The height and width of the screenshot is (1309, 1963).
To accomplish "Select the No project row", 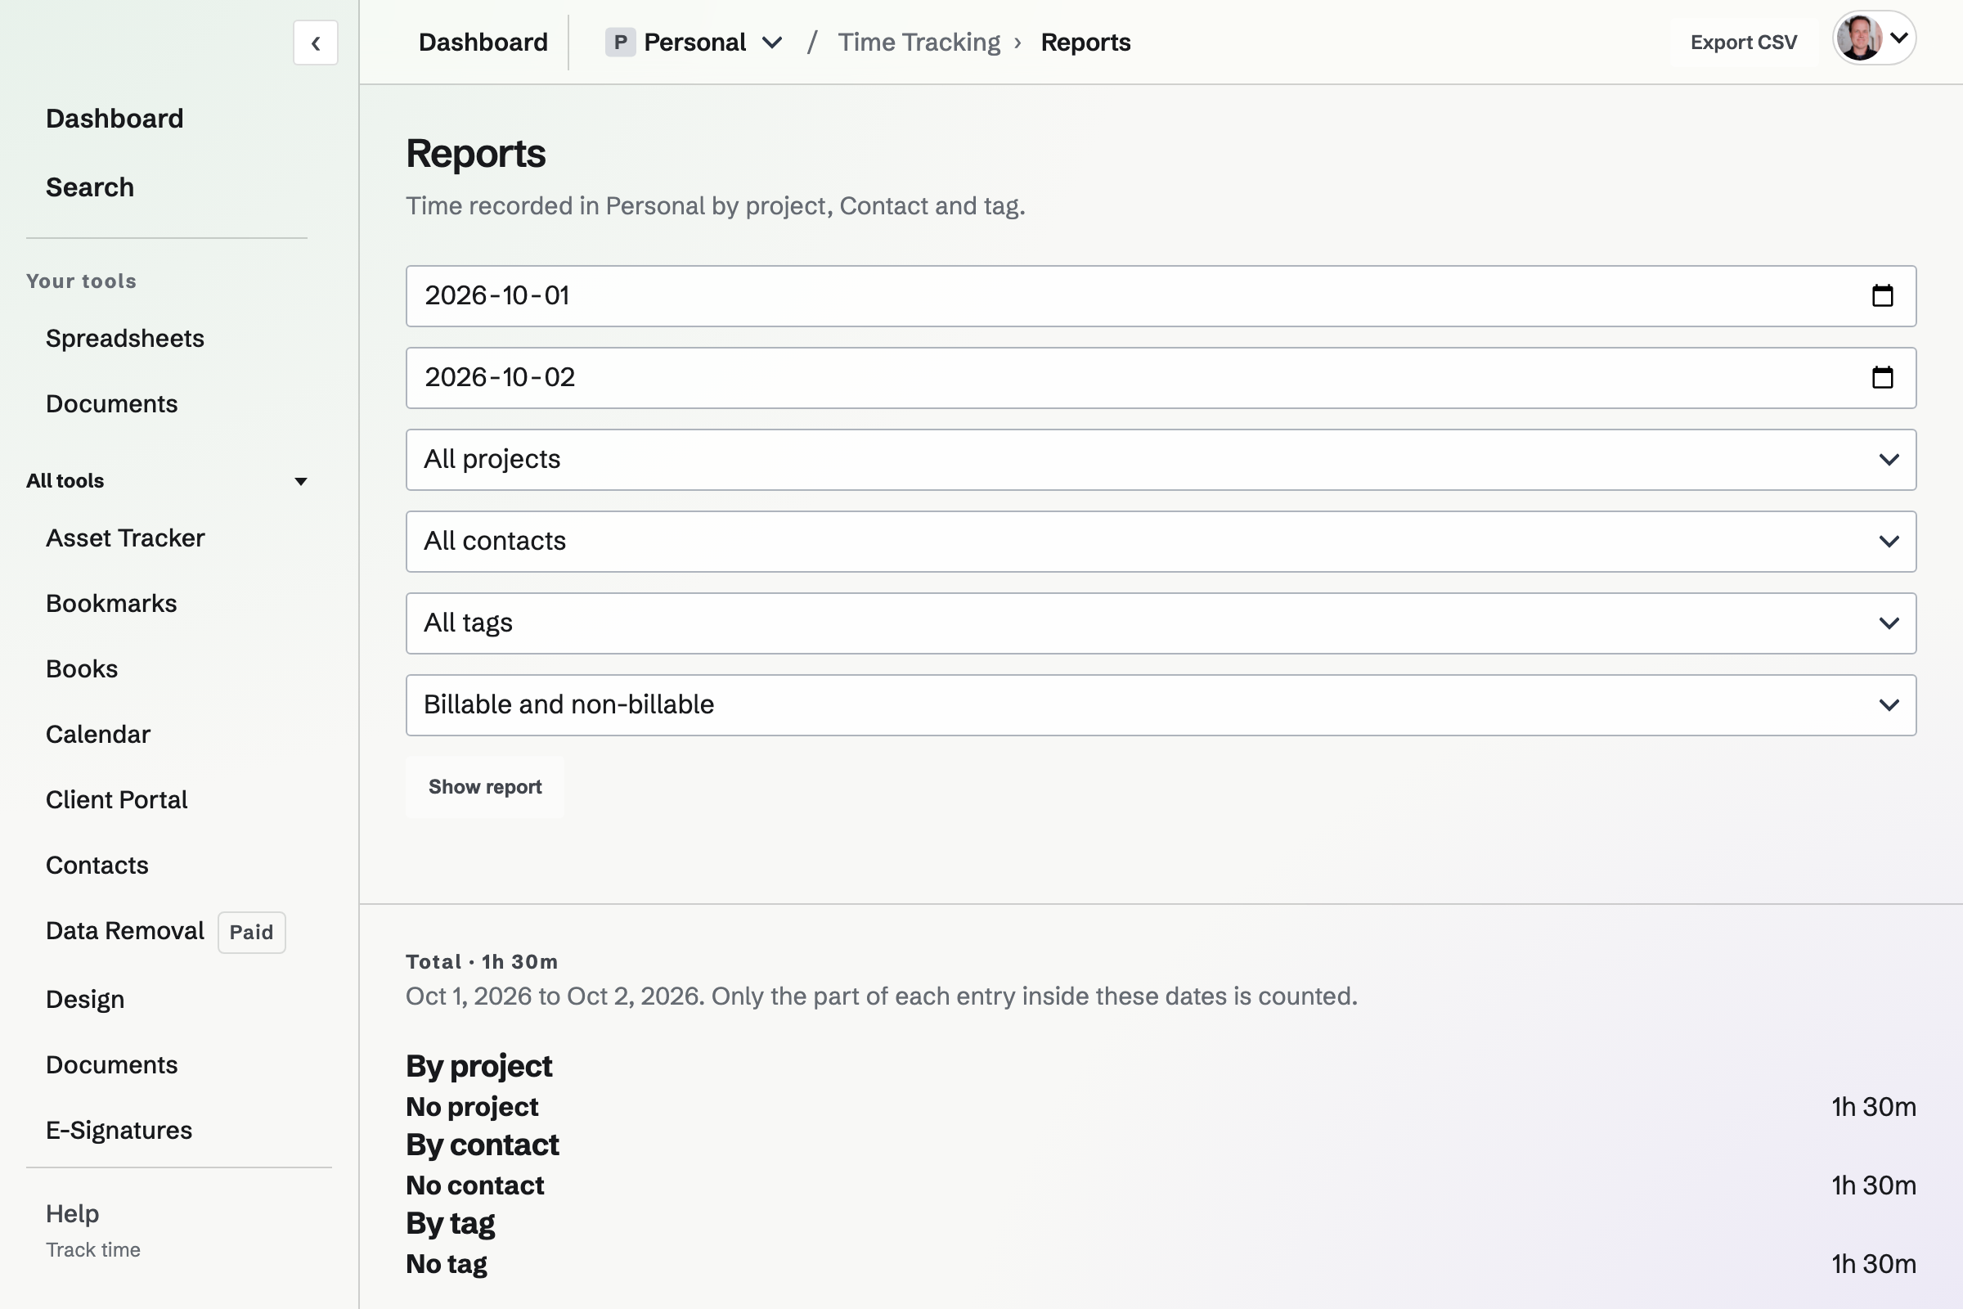I will pos(1161,1107).
